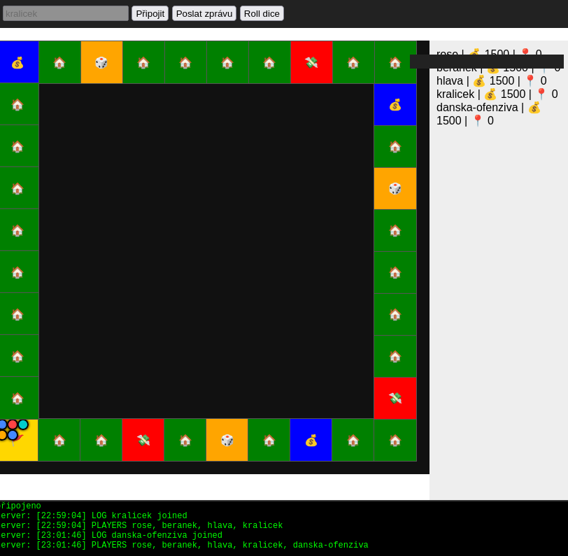This screenshot has width=568, height=556.
Task: Select the blue money bag tile in right column
Action: click(395, 104)
